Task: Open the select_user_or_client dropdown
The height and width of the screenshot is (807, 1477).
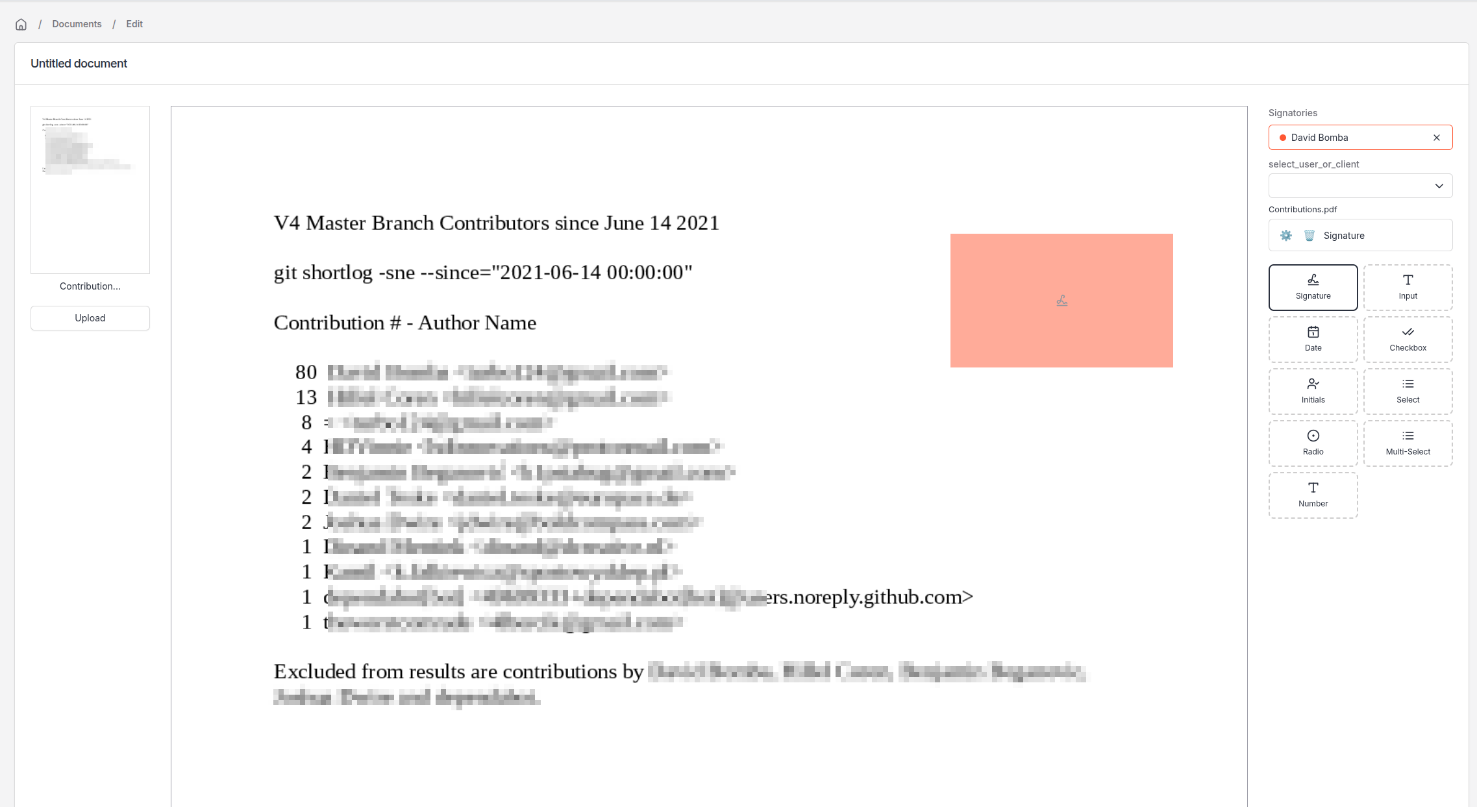Action: pyautogui.click(x=1360, y=186)
